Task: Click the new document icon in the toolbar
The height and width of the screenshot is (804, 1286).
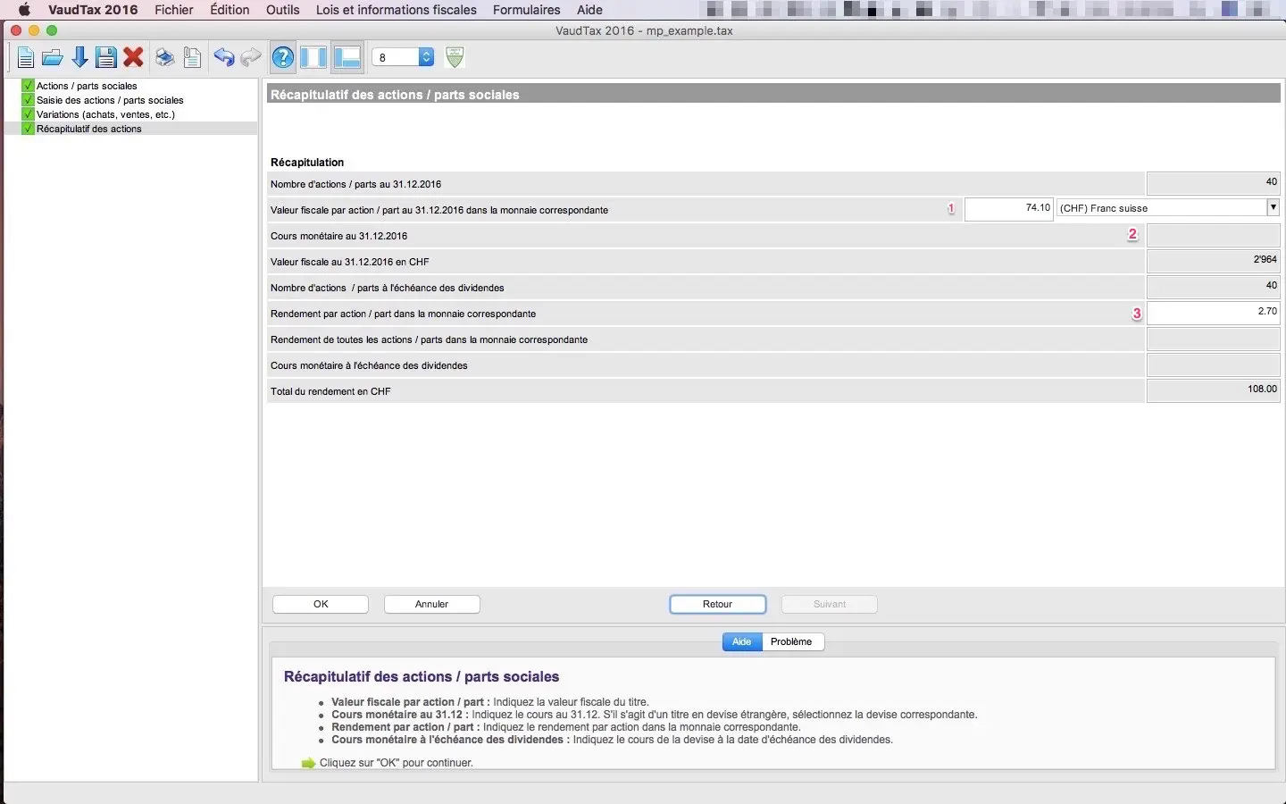Action: coord(26,58)
